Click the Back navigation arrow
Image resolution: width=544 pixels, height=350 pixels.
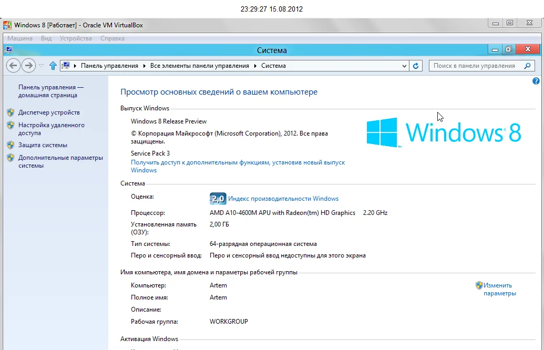(13, 66)
